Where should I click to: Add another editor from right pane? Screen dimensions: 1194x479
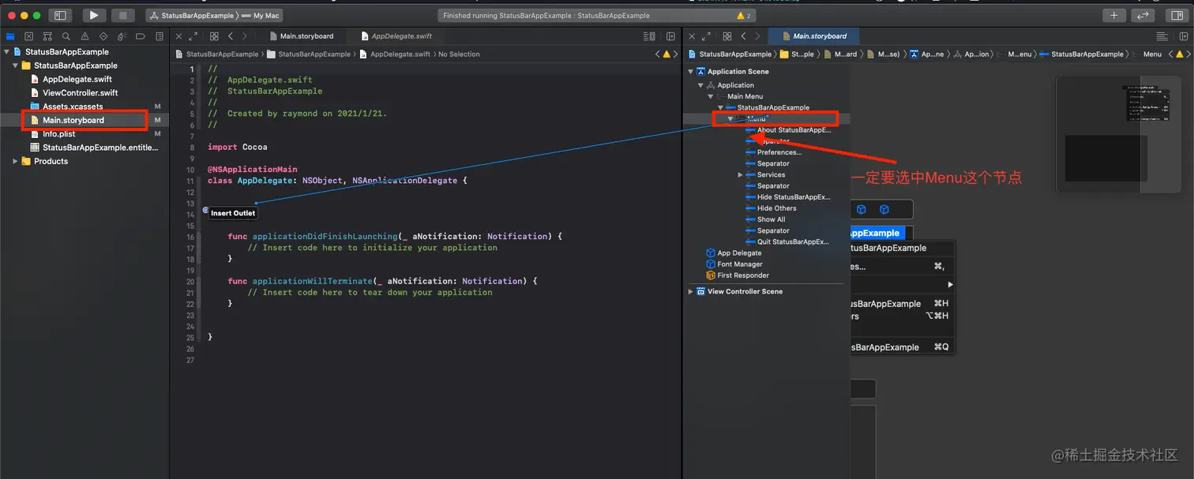coord(1184,36)
